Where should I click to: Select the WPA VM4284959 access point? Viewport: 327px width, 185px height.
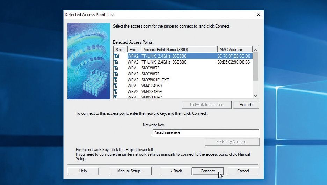[183, 86]
